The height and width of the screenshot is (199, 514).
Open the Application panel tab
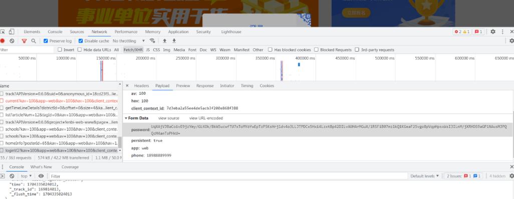[178, 31]
